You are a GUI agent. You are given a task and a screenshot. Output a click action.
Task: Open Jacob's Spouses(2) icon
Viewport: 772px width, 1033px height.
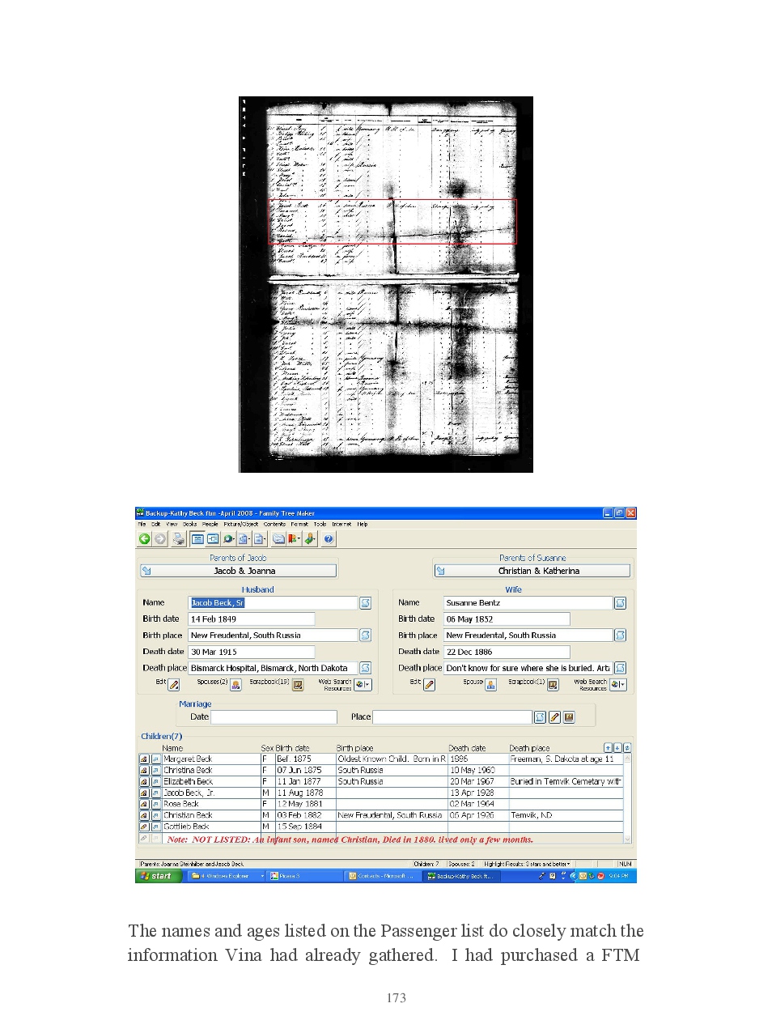coord(235,685)
